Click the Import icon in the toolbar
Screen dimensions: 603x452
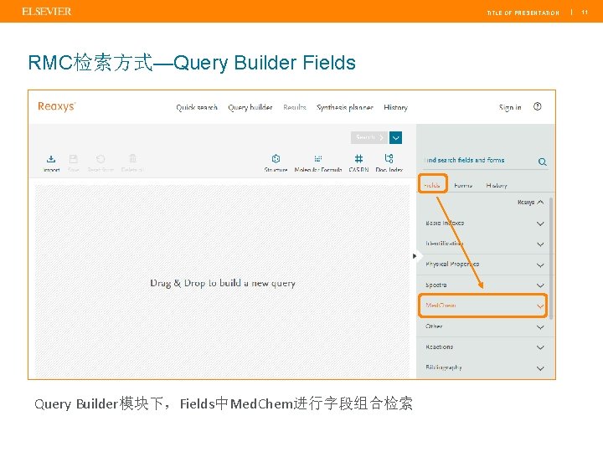click(x=51, y=159)
